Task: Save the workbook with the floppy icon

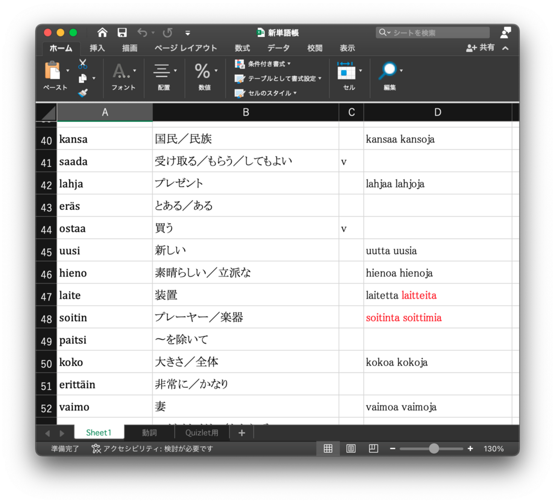Action: click(x=122, y=32)
